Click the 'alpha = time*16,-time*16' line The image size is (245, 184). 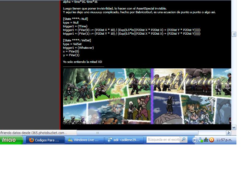[x=80, y=2]
